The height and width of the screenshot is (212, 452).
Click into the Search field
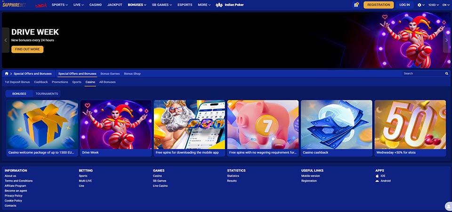424,73
